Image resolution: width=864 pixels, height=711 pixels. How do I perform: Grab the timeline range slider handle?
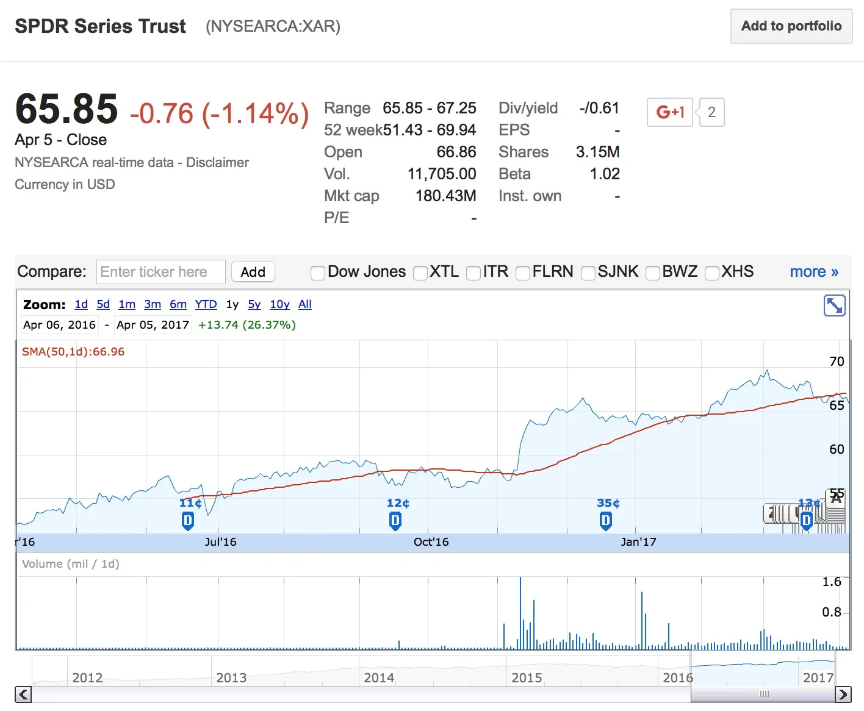click(x=764, y=694)
